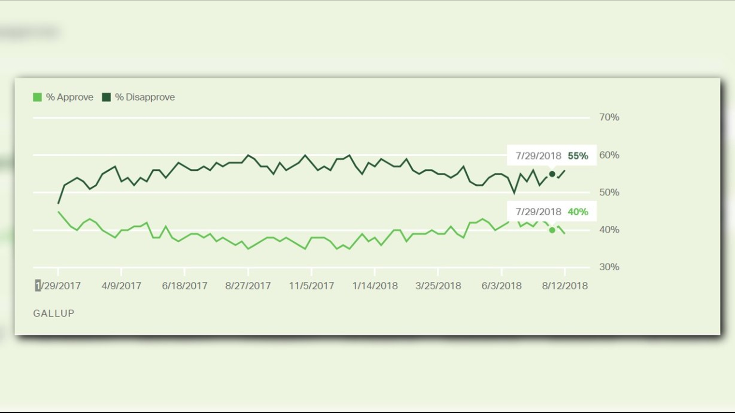This screenshot has width=735, height=413.
Task: Click the 6/18/2017 x-axis date
Action: pos(185,286)
